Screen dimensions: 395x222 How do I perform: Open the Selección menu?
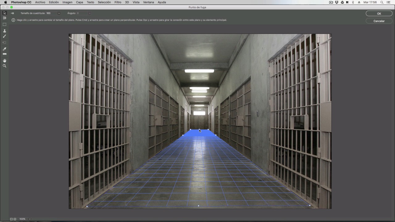pos(104,2)
